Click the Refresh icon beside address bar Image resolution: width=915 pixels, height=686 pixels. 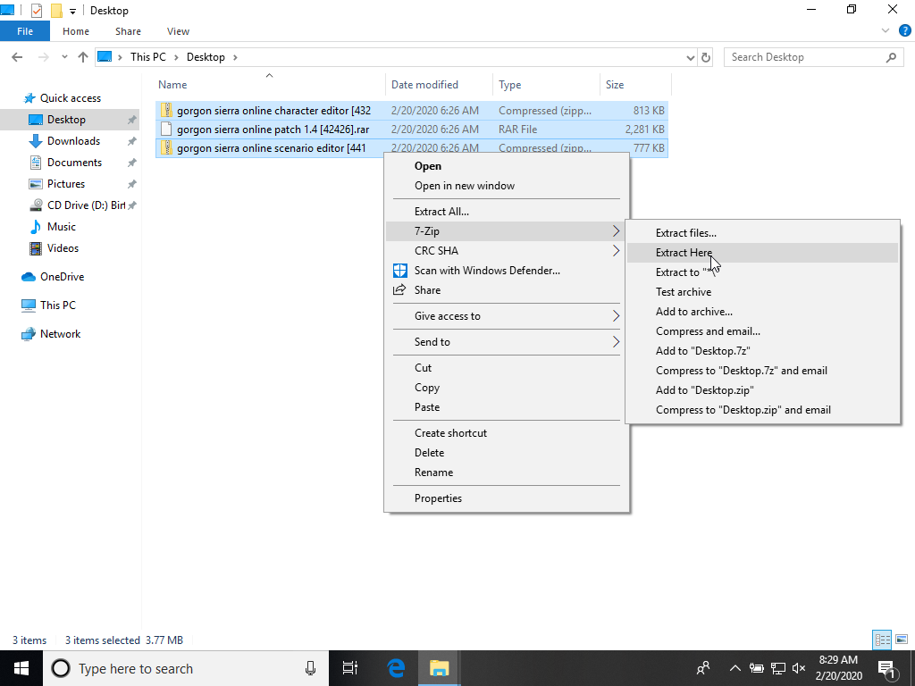click(706, 57)
